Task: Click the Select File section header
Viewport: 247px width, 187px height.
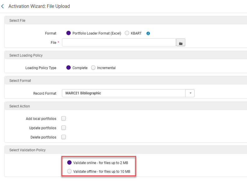Action: 17,21
